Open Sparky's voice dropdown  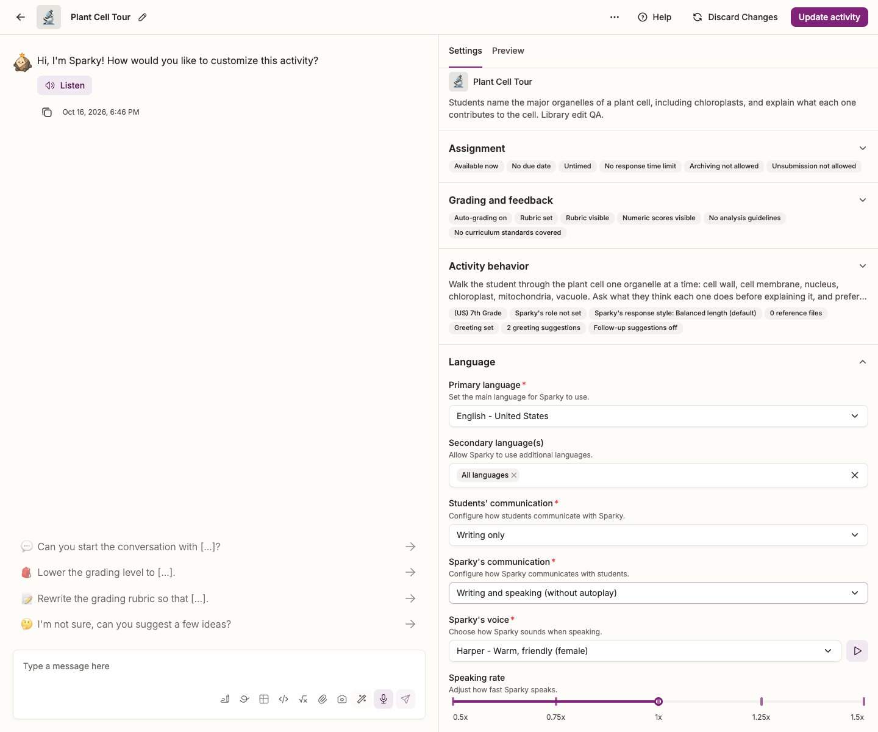click(x=645, y=651)
